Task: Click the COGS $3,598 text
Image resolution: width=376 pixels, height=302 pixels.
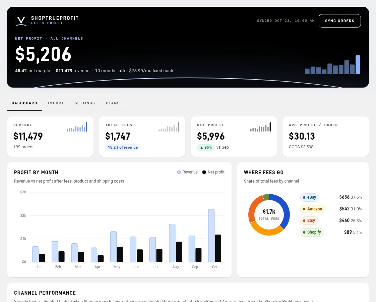Action: point(301,147)
